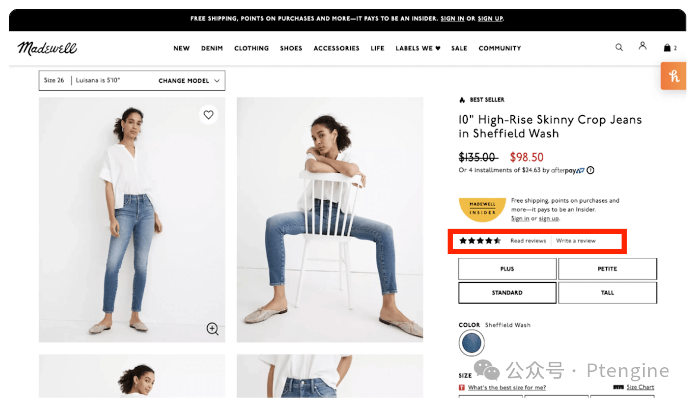
Task: Open the Sale menu item
Action: coord(459,49)
